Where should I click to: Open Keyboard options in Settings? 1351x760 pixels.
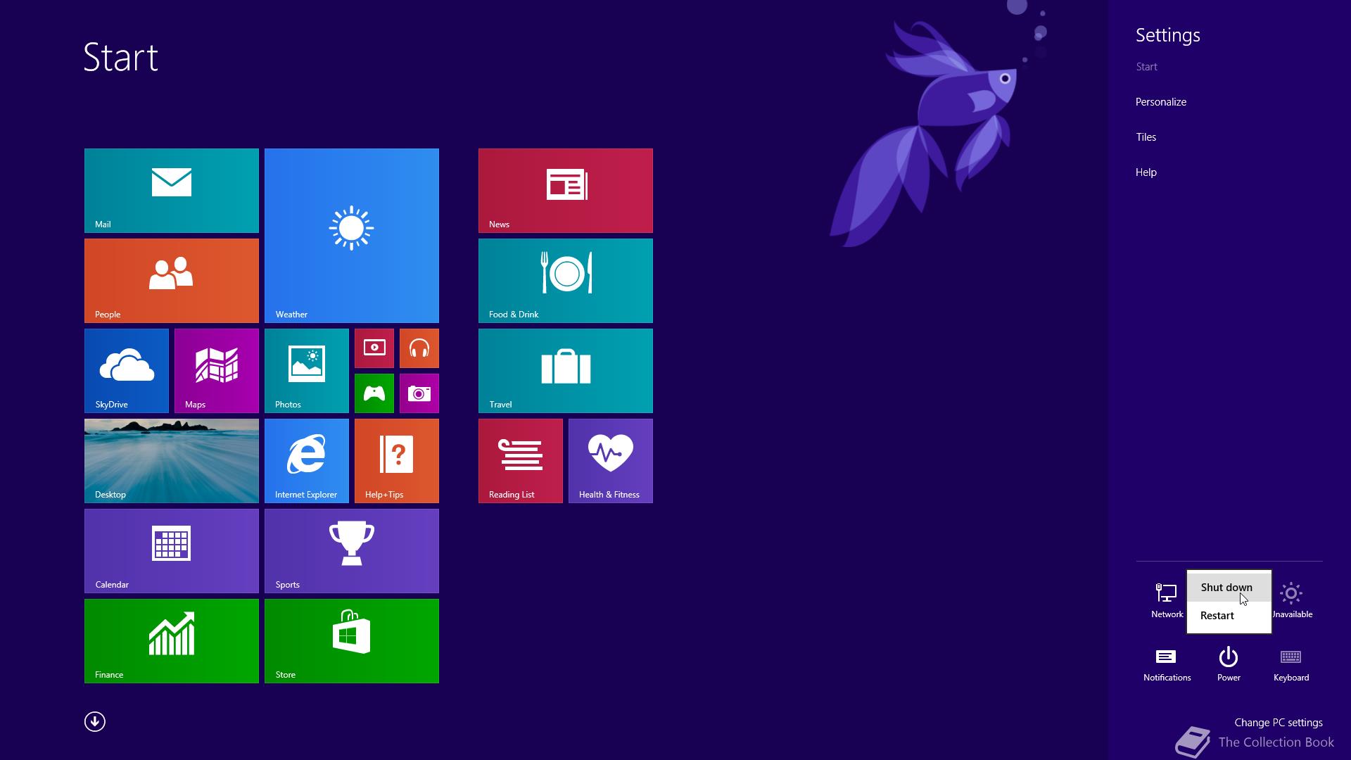tap(1291, 665)
